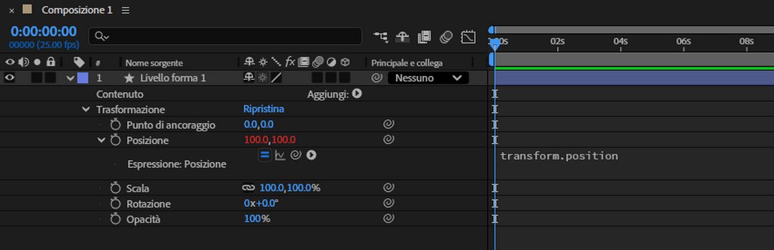
Task: Hide Livello forma 1 with eye toggle
Action: coord(10,77)
